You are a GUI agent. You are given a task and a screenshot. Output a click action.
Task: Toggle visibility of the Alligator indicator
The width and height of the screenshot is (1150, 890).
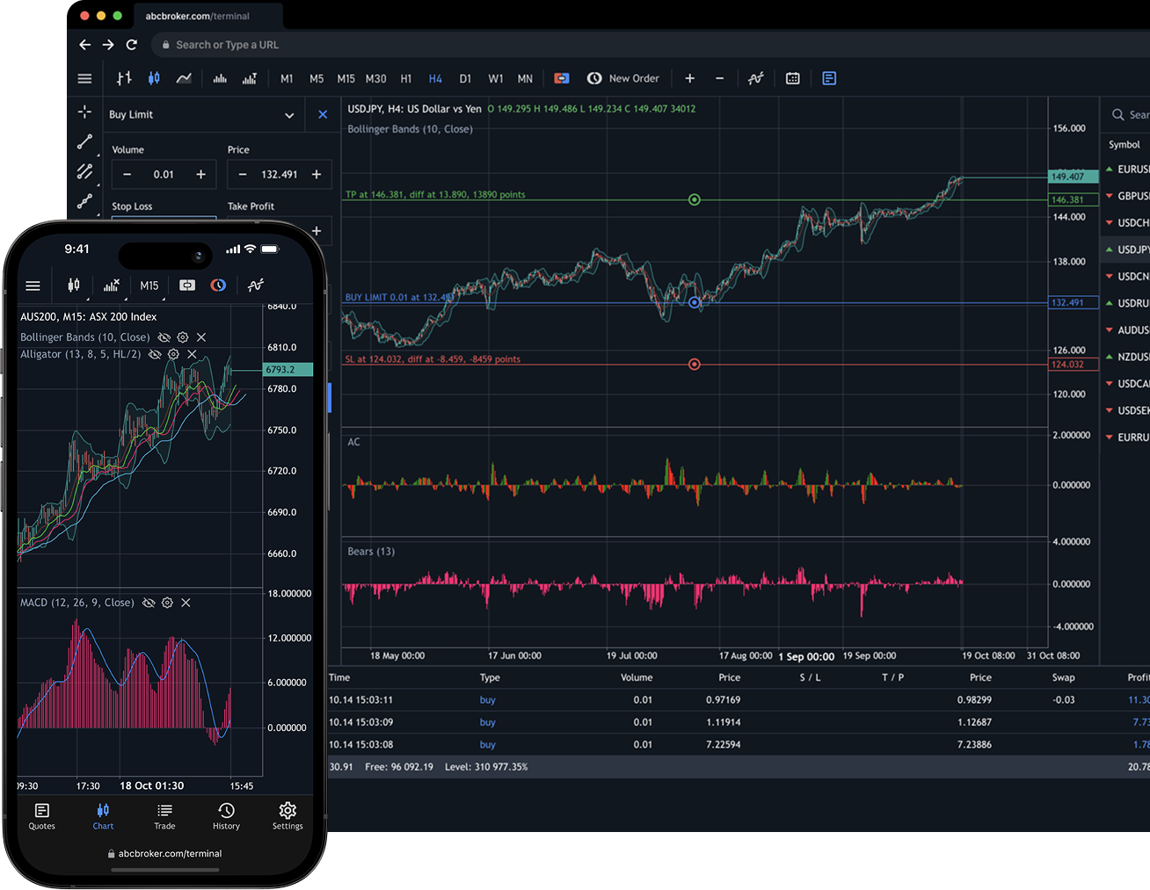tap(155, 354)
